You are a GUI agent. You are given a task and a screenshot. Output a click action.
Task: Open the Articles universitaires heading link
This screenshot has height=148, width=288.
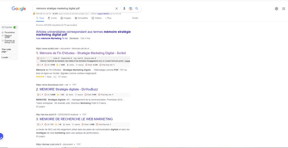(83, 33)
